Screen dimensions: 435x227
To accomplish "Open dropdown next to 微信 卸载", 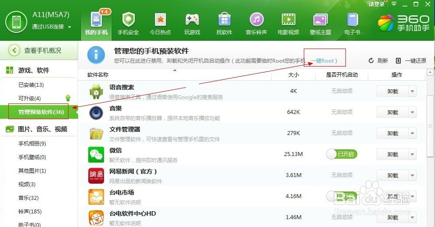I will [x=412, y=154].
